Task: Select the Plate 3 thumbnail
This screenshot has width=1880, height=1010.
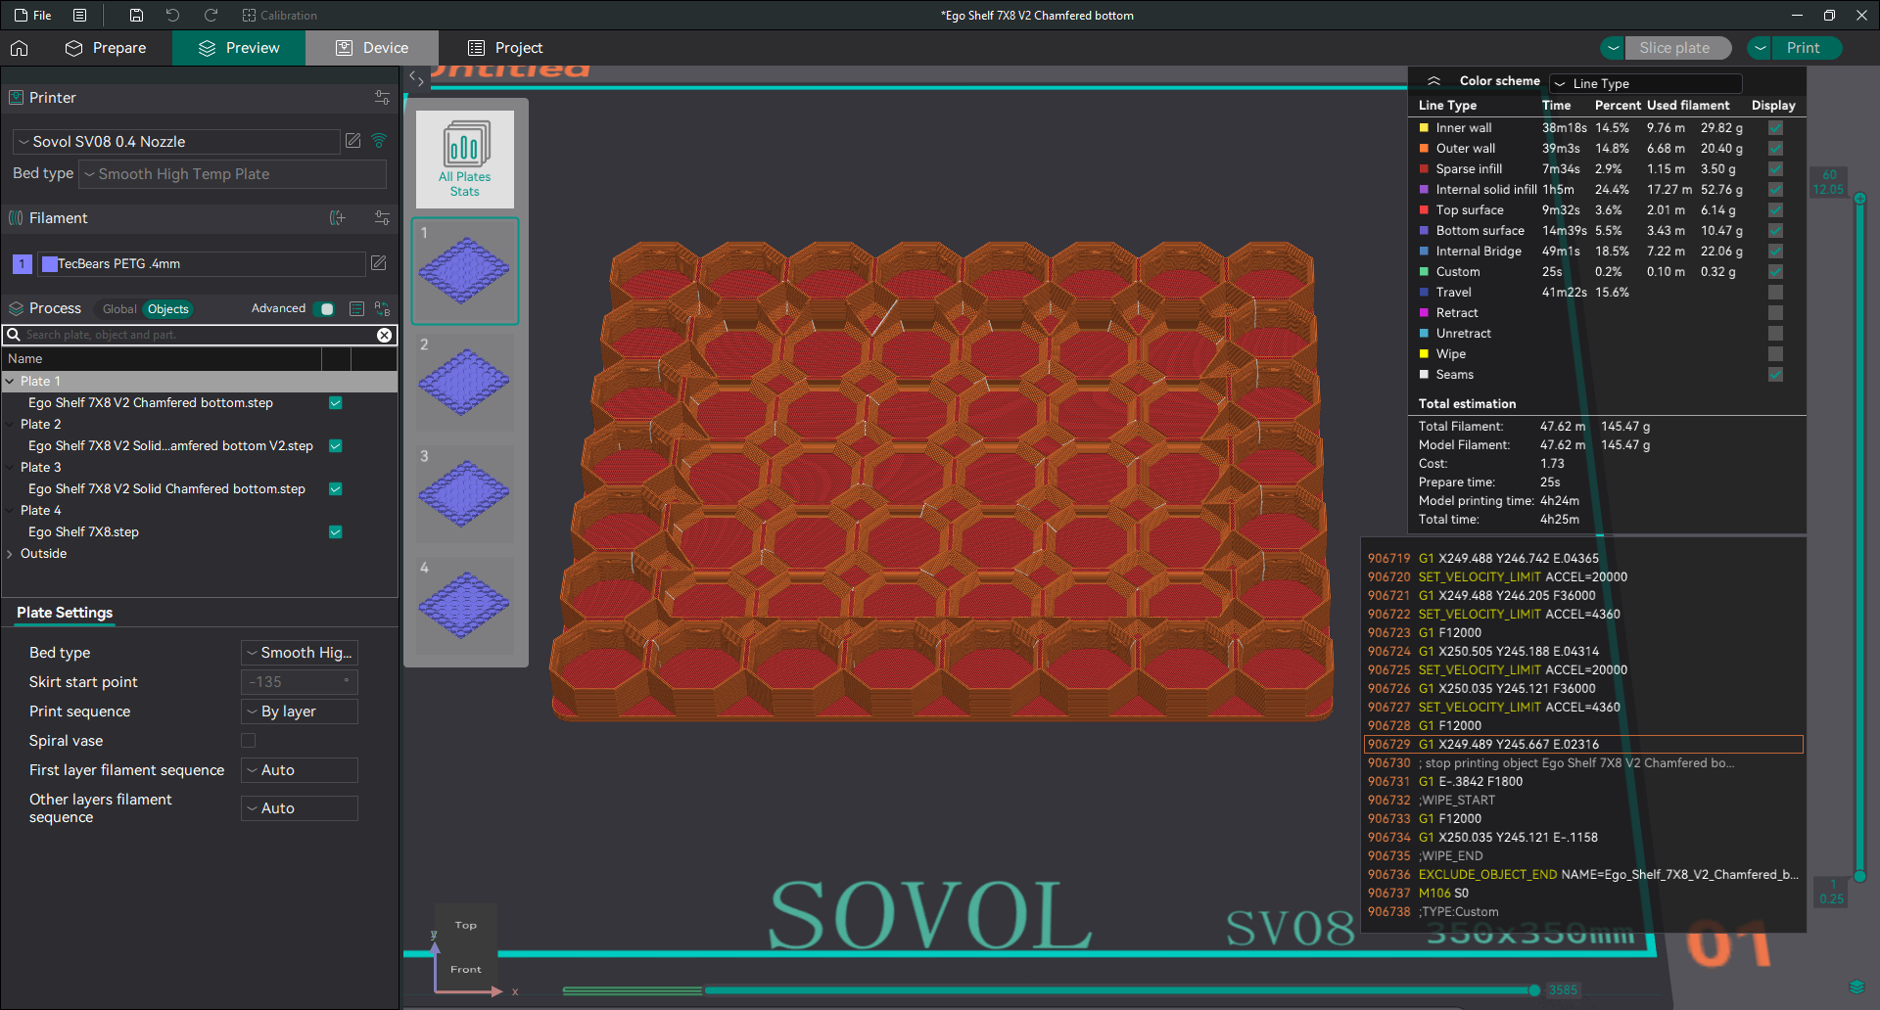Action: tap(465, 493)
